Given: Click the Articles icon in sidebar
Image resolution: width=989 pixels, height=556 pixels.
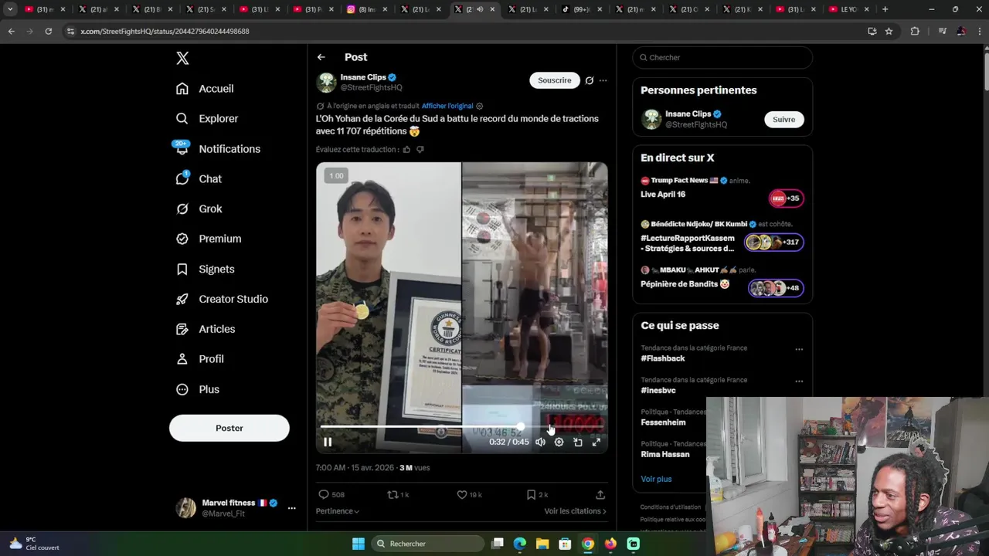Looking at the screenshot, I should point(182,330).
